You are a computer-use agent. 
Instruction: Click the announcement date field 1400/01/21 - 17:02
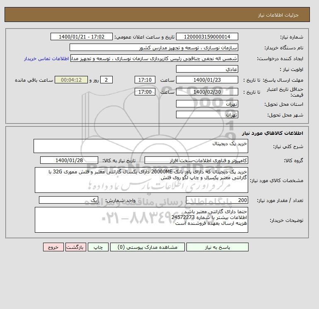(x=82, y=37)
